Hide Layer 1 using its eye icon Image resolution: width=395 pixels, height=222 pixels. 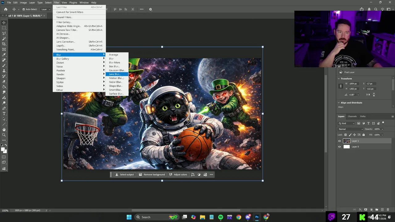pos(339,141)
